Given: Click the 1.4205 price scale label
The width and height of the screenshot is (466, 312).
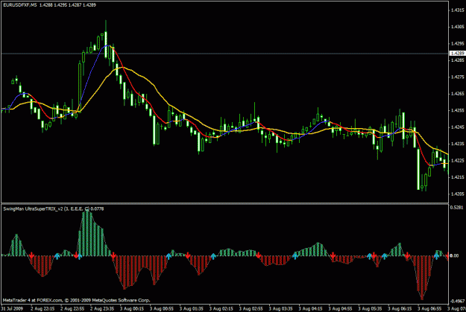Looking at the screenshot, I should click(x=458, y=194).
